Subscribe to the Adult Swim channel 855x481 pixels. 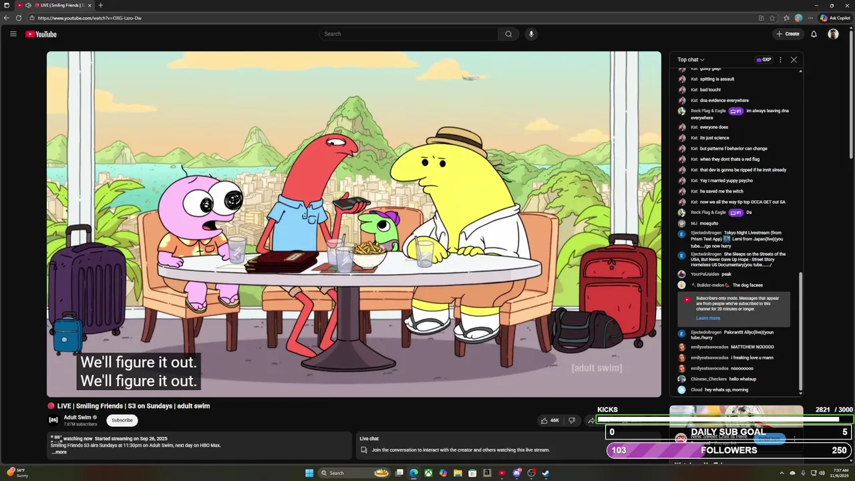pyautogui.click(x=122, y=420)
